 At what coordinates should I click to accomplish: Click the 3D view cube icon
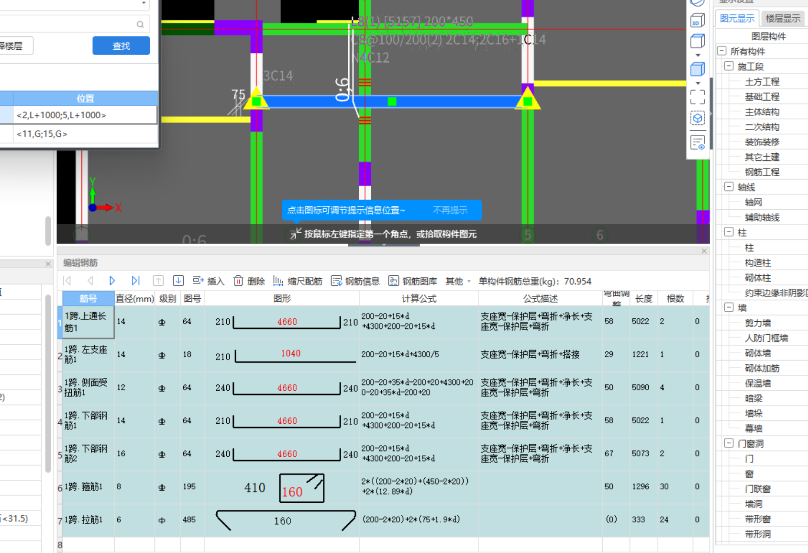697,21
